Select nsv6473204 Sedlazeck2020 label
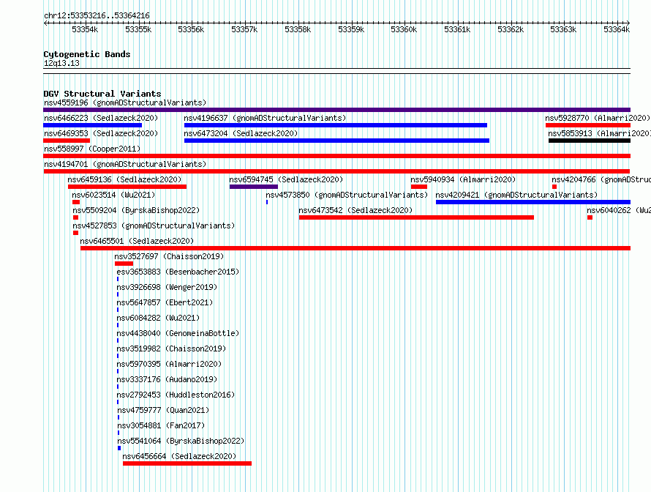The image size is (651, 492). pos(241,133)
